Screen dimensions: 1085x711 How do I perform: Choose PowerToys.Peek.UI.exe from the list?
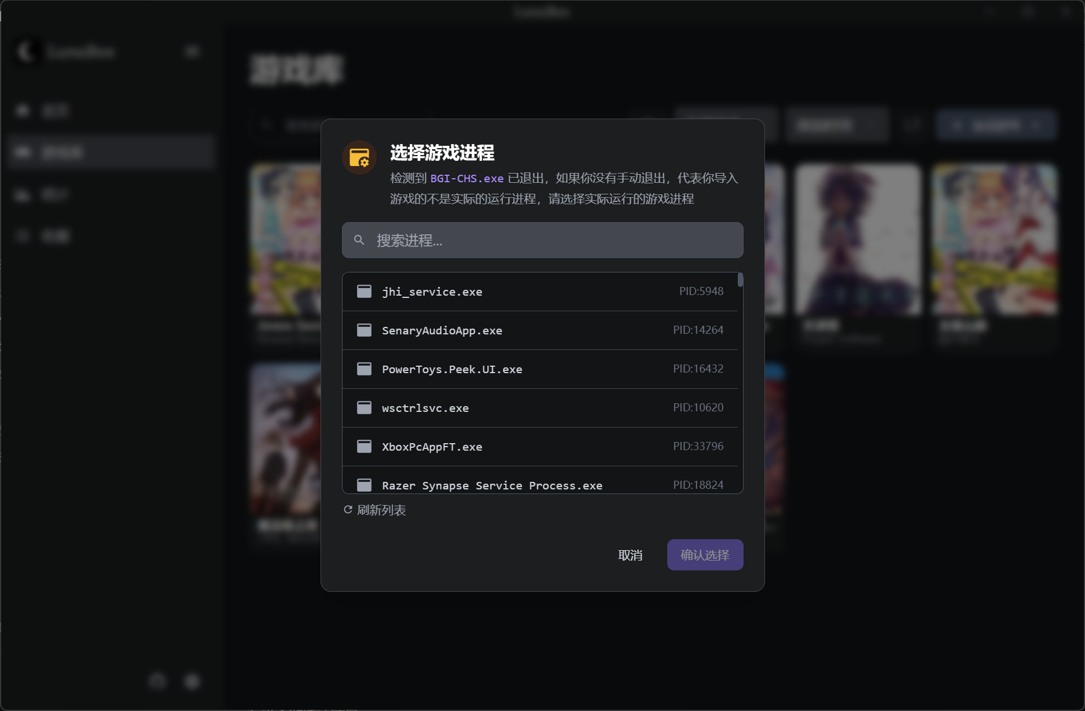[540, 369]
